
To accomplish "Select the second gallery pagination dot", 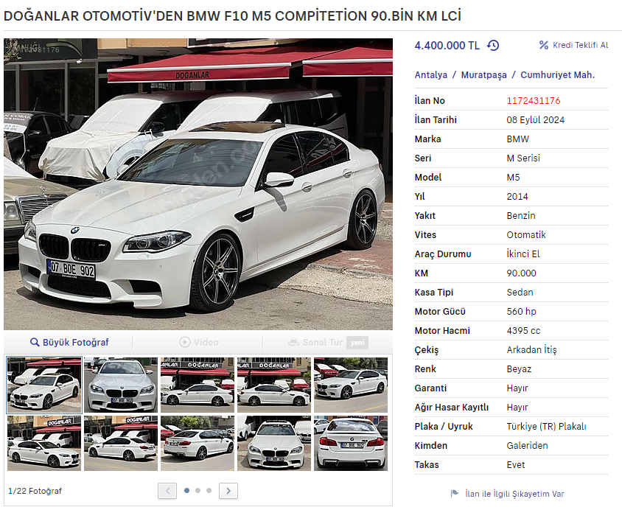I will tap(198, 491).
